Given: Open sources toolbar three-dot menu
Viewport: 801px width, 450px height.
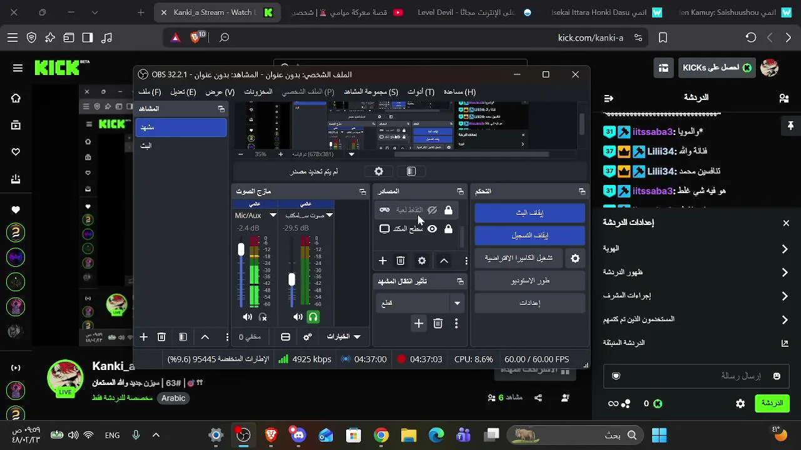Looking at the screenshot, I should tap(466, 261).
